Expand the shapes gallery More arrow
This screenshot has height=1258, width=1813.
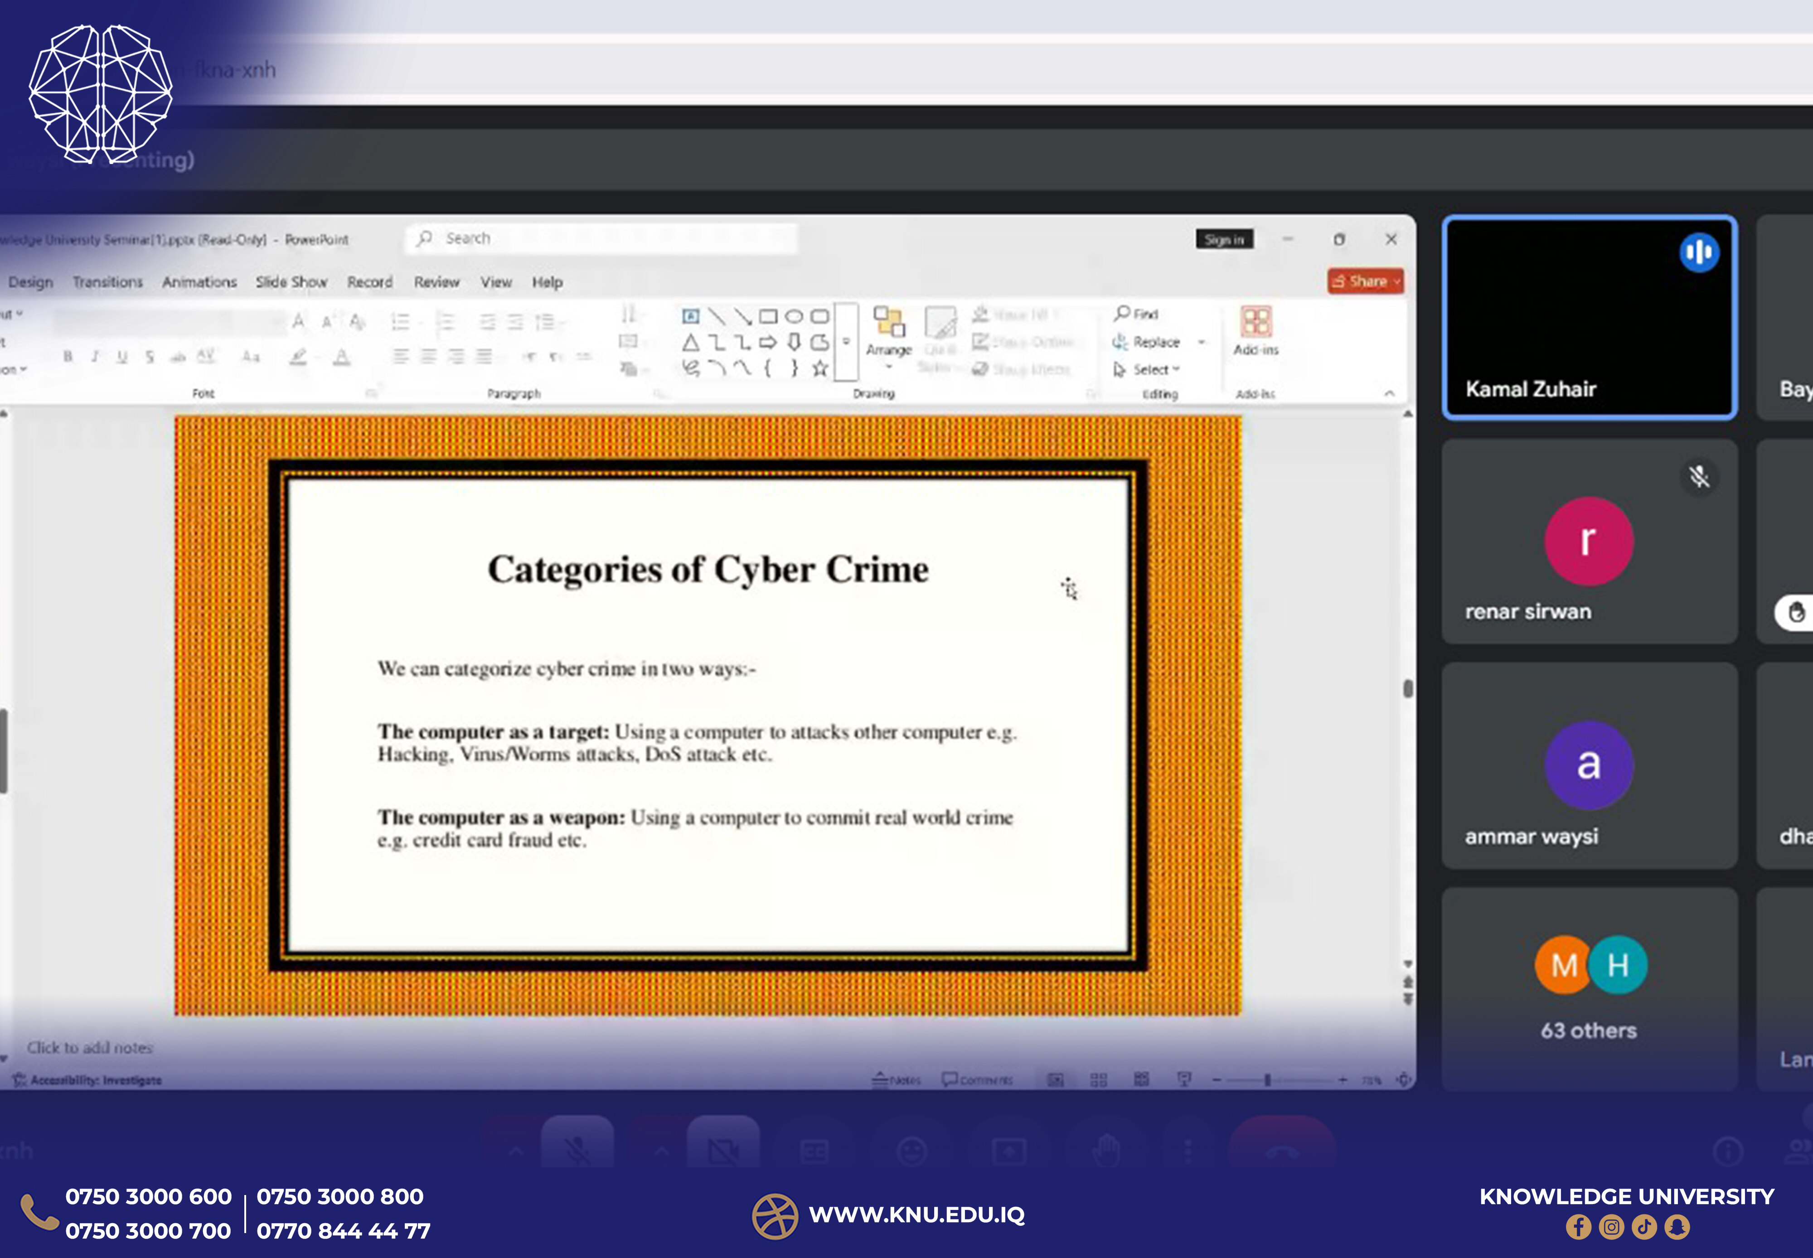(846, 341)
